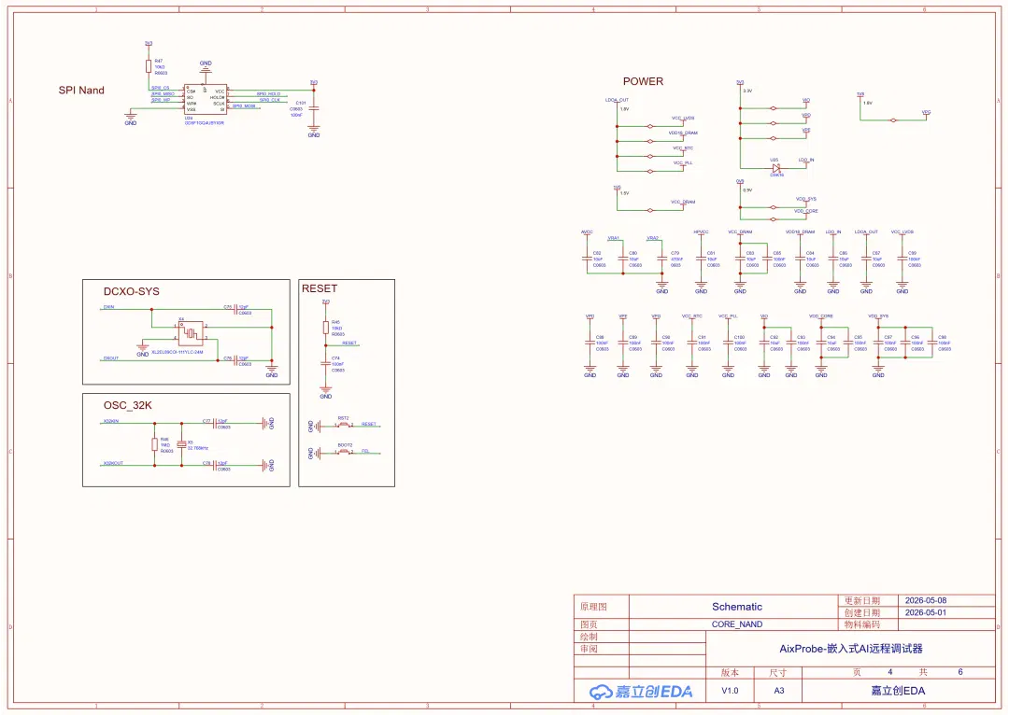Screen dimensions: 1009x715
Task: Select the C81 capacitor under HPVCC
Action: coord(702,259)
